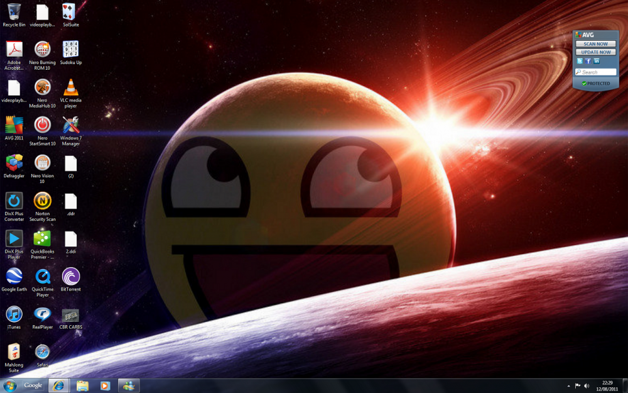Click the PROTECTED status in AVG gadget
This screenshot has height=393, width=628.
coord(595,84)
